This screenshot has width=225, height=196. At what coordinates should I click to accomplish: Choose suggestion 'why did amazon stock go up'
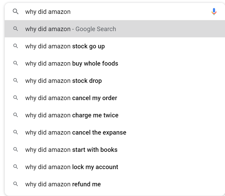point(115,46)
